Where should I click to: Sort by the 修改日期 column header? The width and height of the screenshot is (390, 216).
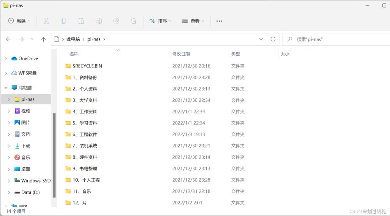181,54
